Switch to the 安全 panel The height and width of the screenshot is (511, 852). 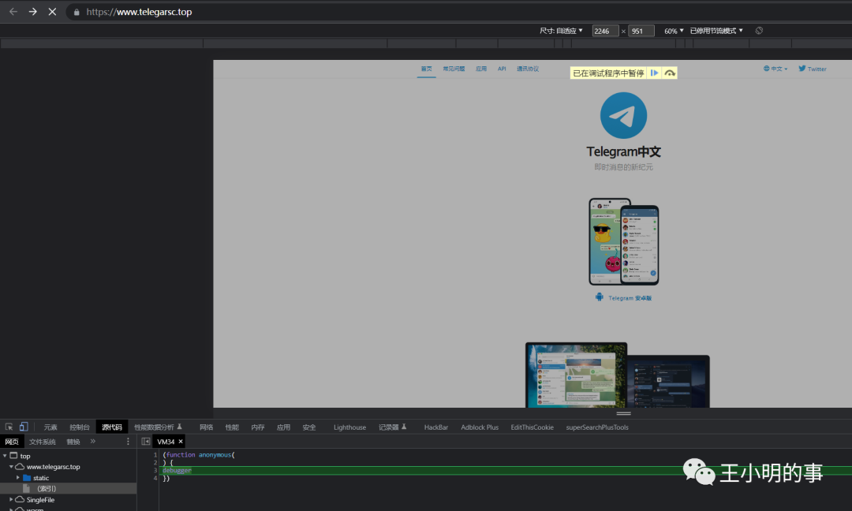(x=309, y=427)
